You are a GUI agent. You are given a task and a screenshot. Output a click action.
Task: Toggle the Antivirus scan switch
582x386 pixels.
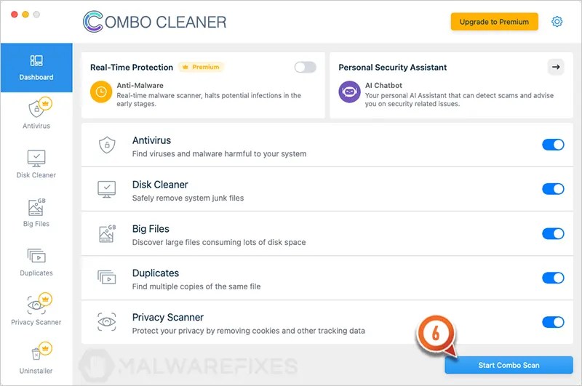click(553, 145)
